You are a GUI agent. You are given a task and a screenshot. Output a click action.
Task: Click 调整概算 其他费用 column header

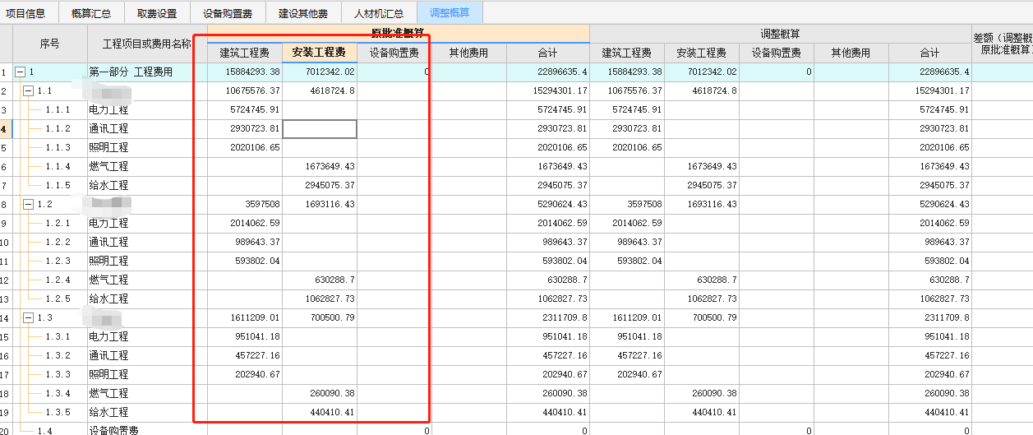tap(851, 53)
